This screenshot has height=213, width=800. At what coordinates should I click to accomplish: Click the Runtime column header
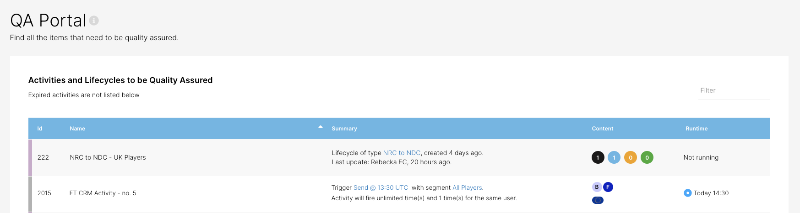coord(697,129)
